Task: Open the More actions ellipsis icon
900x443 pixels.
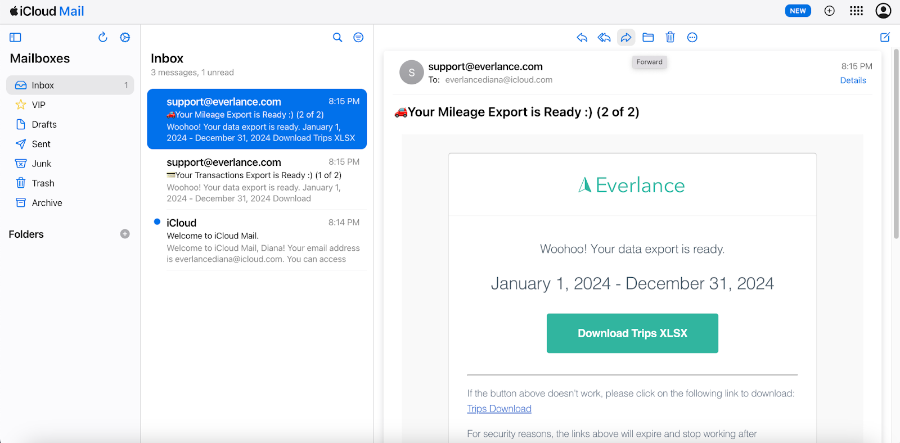Action: coord(692,38)
